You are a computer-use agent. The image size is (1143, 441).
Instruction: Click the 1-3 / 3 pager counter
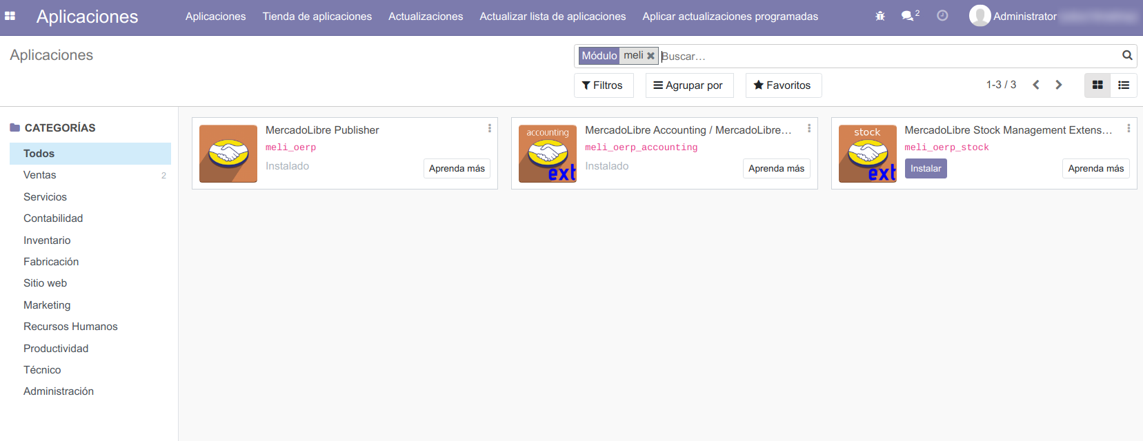(x=1001, y=85)
